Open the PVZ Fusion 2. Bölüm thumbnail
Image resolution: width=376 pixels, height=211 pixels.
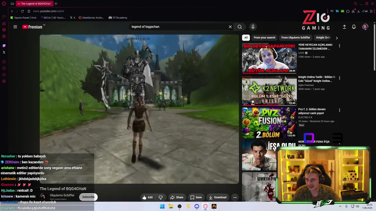(269, 122)
